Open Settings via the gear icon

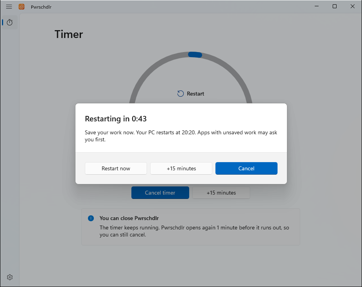pyautogui.click(x=10, y=277)
